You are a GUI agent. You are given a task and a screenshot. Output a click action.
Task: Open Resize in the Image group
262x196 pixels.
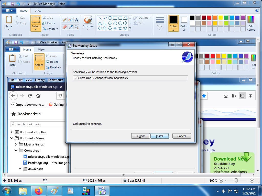49,23
